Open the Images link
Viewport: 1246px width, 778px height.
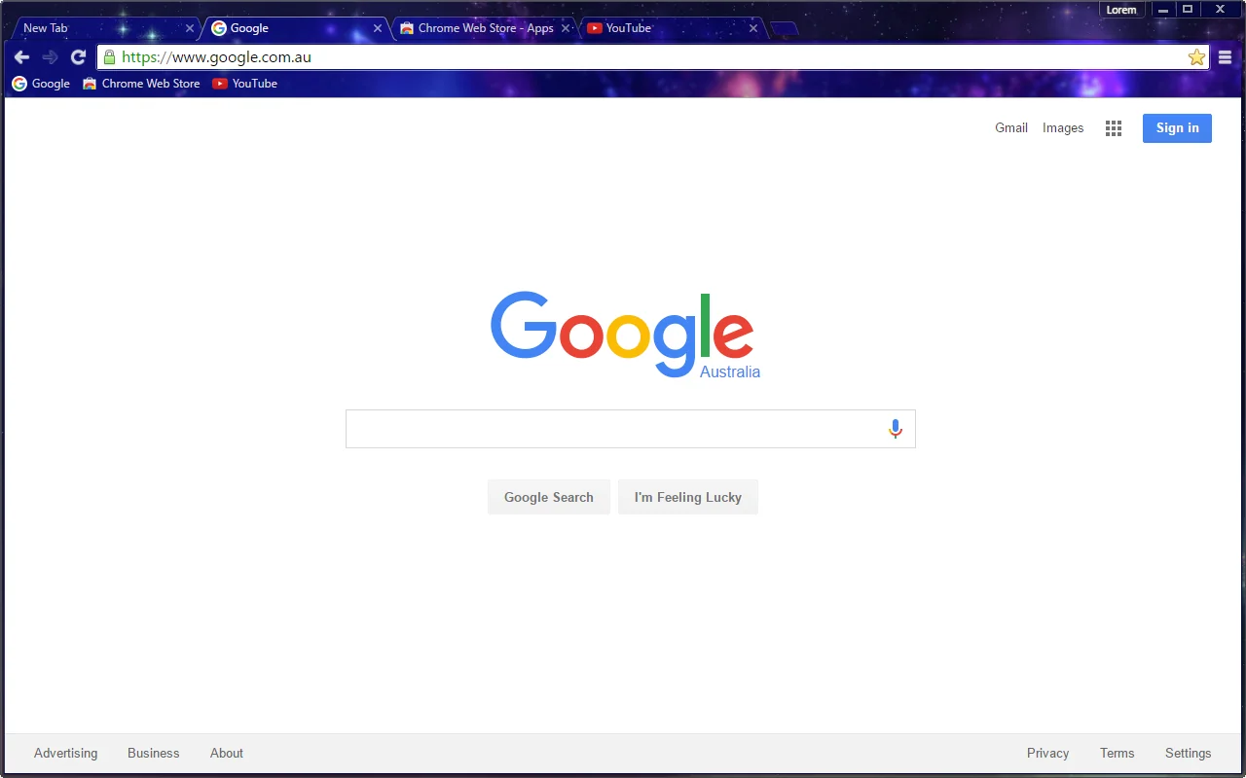(1063, 128)
